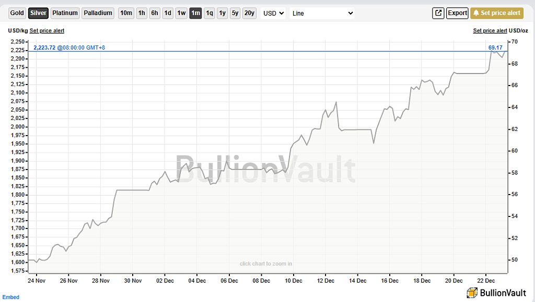Select the 5y time range
Viewport: 535px width, 302px height.
pos(235,13)
